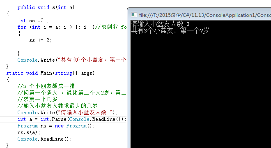
Task: Click the comment '//n 个小朋友战成一排'
Action: point(46,86)
